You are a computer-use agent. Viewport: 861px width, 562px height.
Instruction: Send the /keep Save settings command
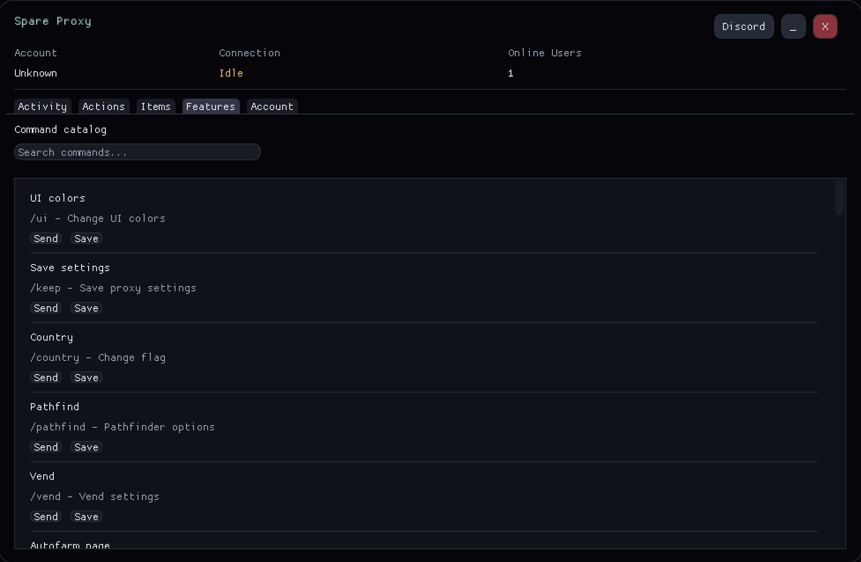click(x=46, y=308)
